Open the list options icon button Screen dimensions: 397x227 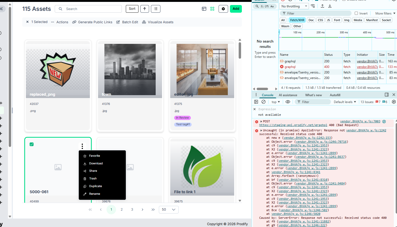click(156, 9)
